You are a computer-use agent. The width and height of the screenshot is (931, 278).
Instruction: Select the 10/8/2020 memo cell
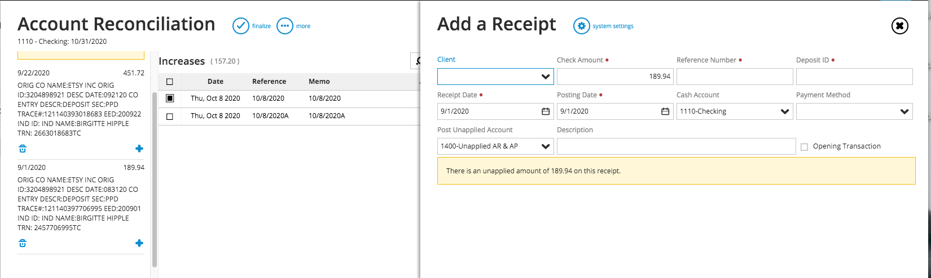324,98
